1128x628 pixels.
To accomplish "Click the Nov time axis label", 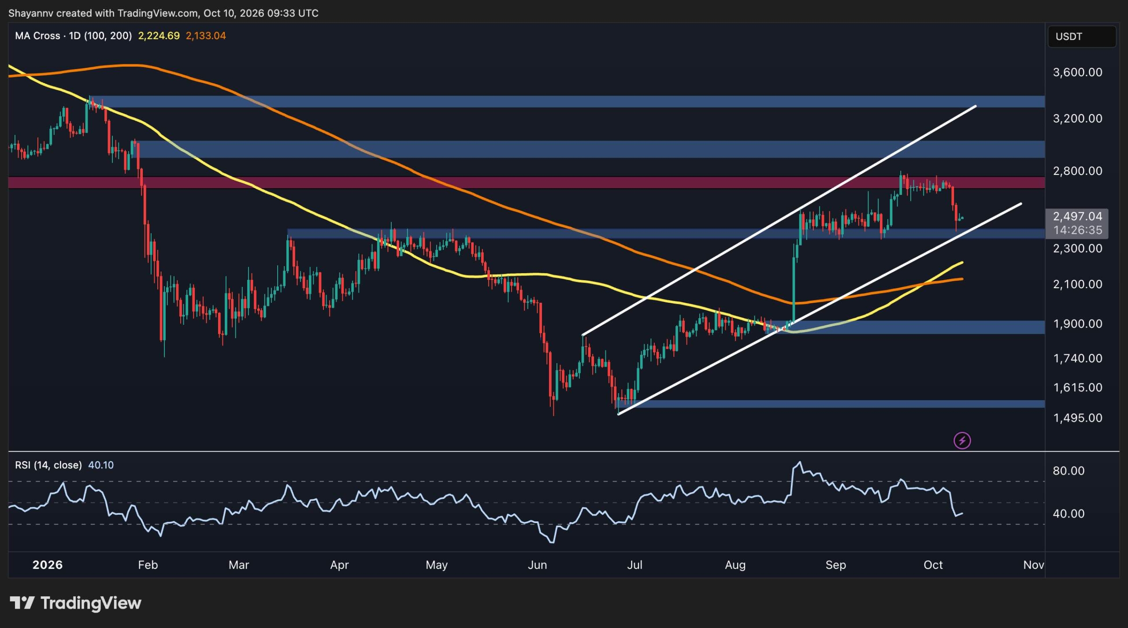I will point(1034,565).
